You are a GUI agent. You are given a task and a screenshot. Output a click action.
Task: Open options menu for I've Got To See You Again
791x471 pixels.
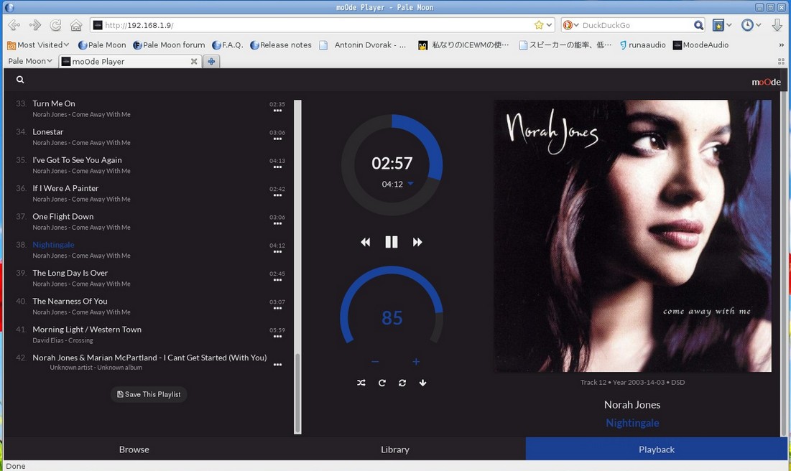(277, 167)
